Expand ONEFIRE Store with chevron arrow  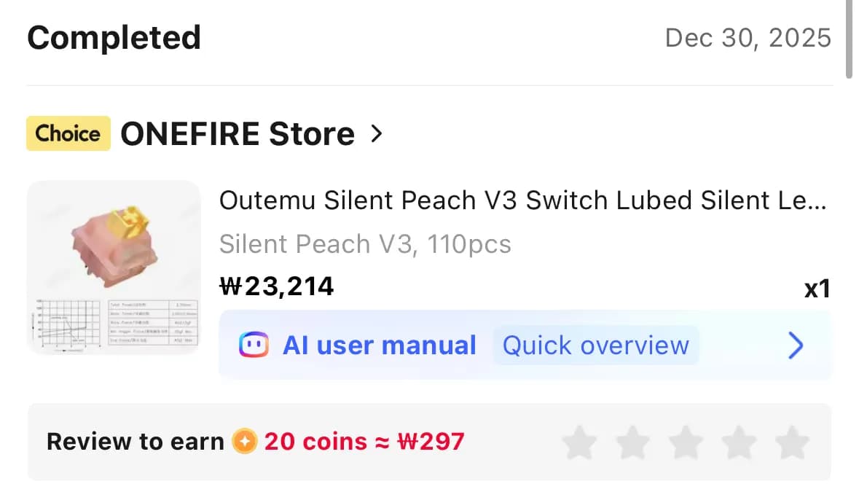pyautogui.click(x=376, y=133)
